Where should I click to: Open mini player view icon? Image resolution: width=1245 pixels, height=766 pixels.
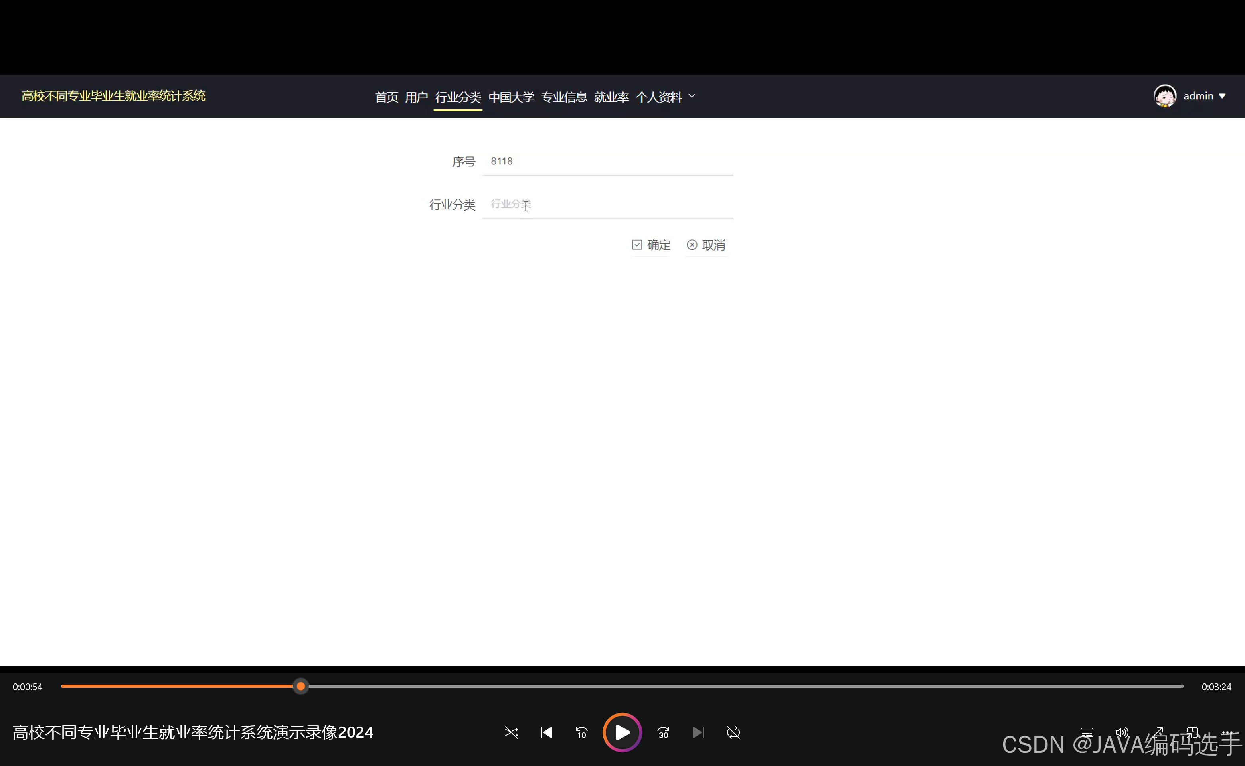pos(1192,732)
